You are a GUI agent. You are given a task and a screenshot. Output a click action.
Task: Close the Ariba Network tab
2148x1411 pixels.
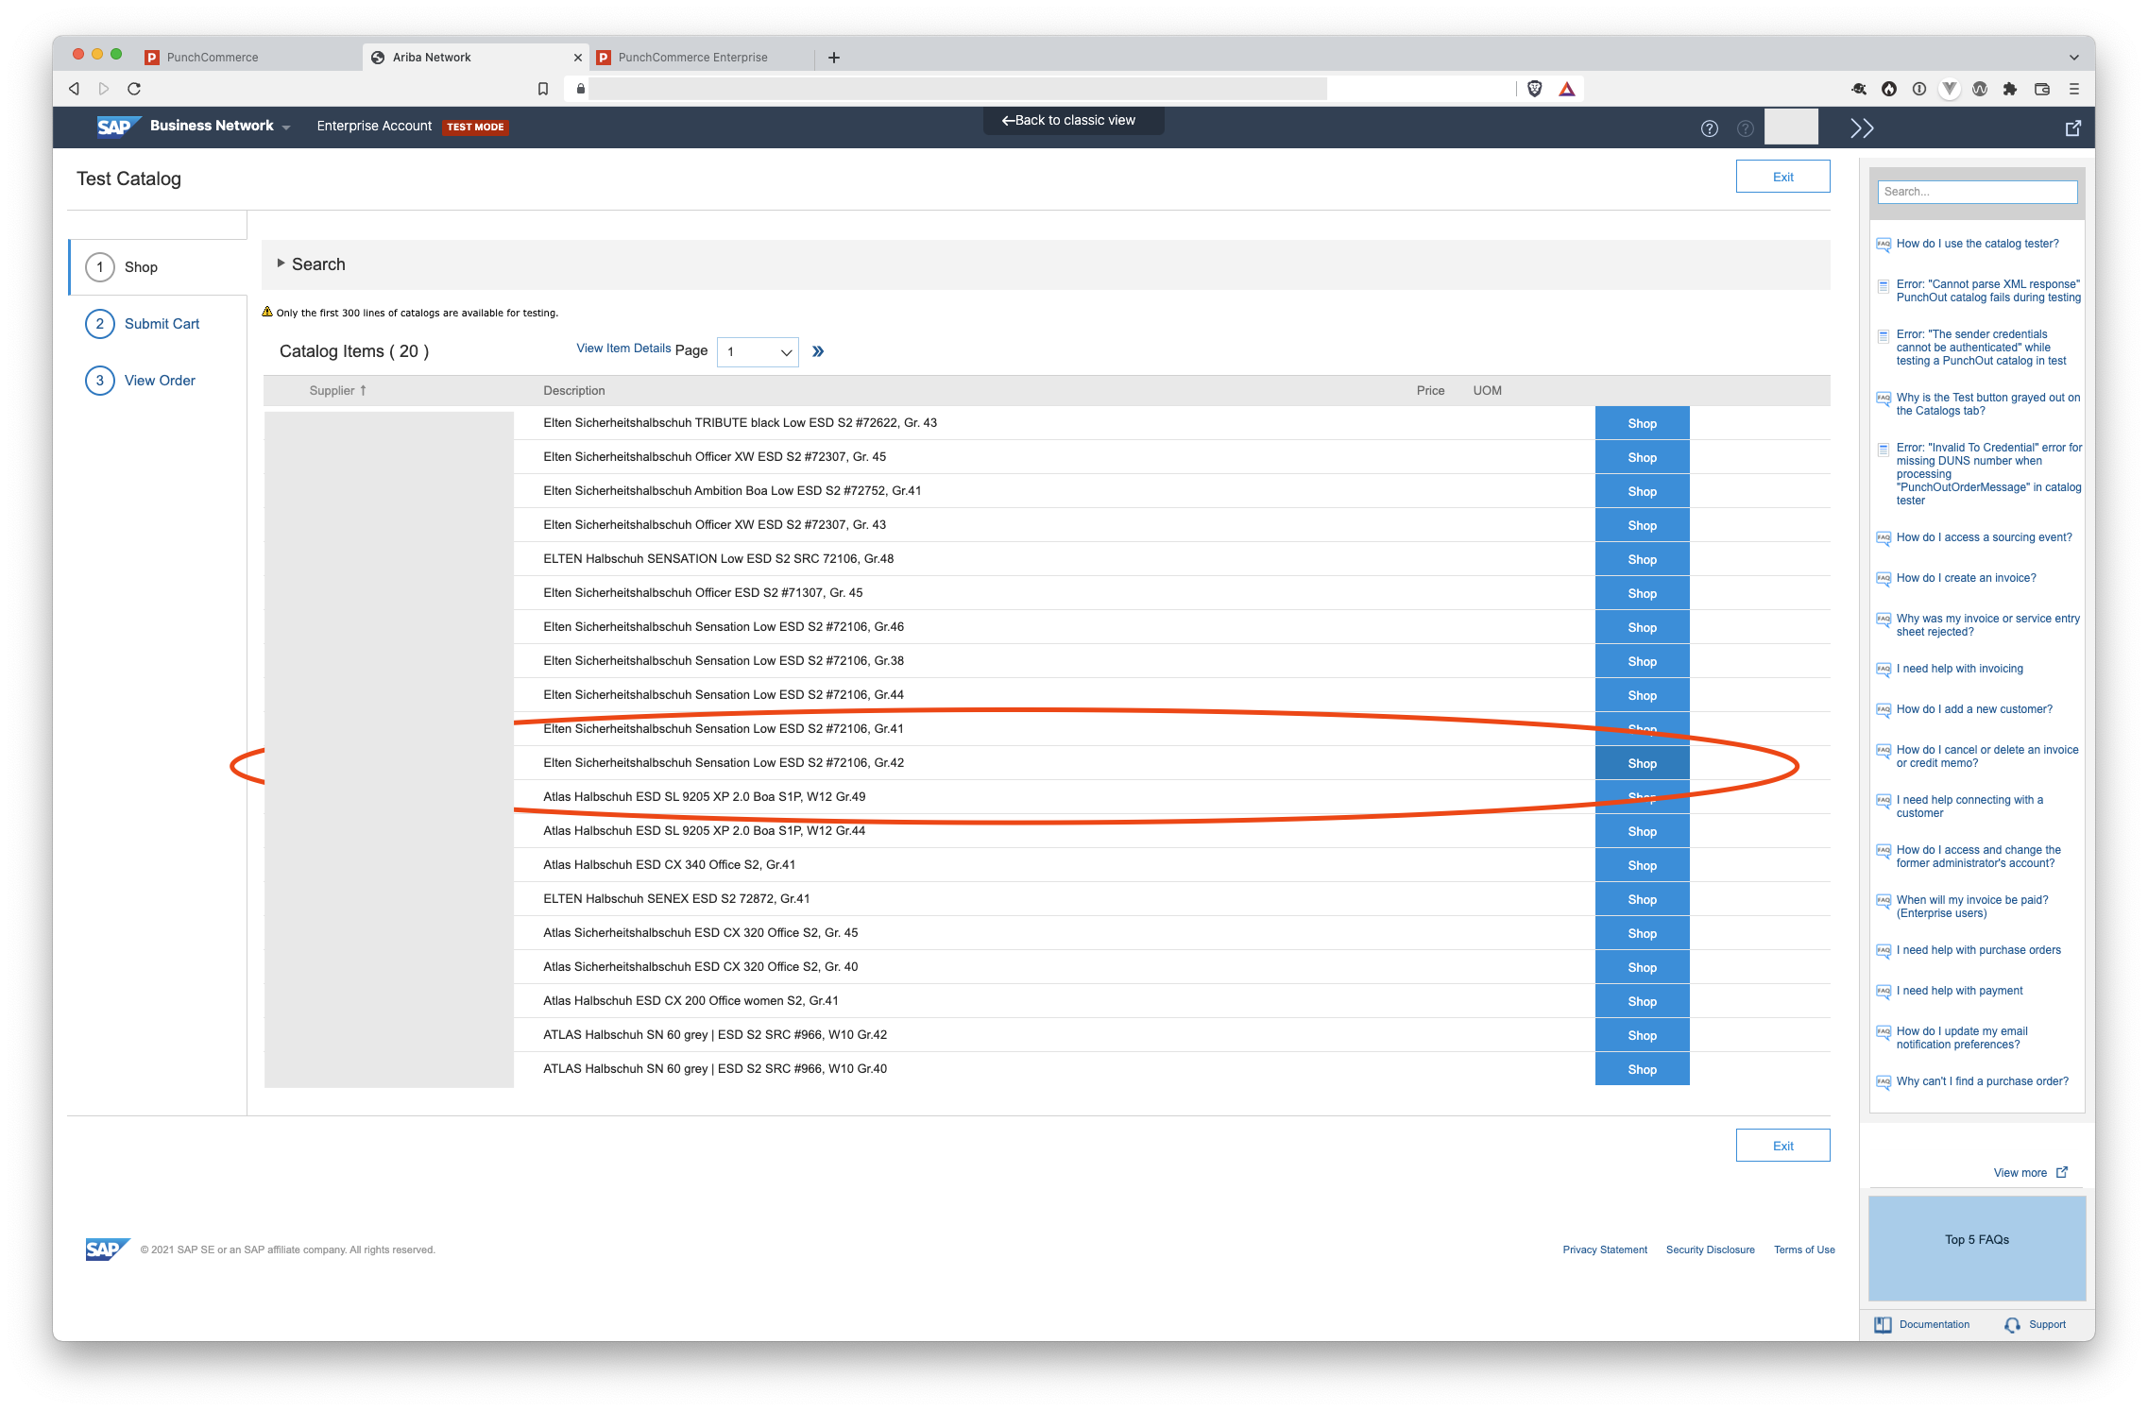(x=578, y=58)
